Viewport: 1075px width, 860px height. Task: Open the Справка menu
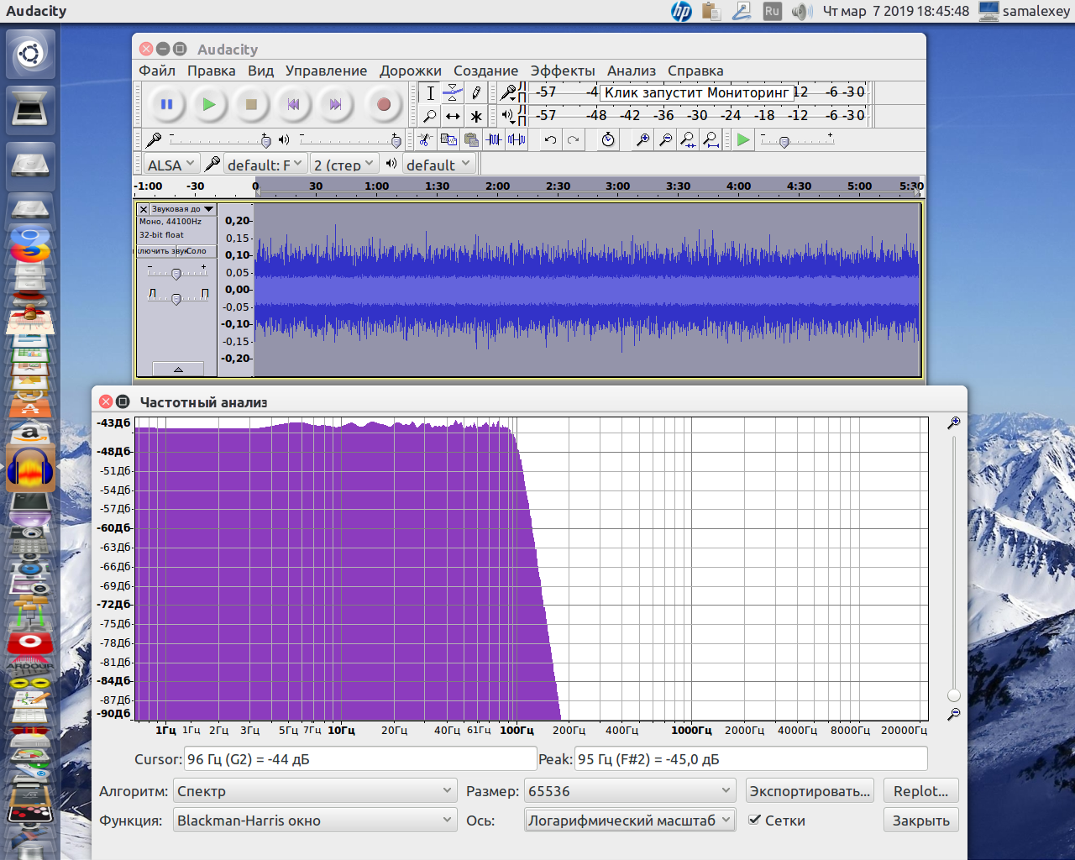click(695, 71)
